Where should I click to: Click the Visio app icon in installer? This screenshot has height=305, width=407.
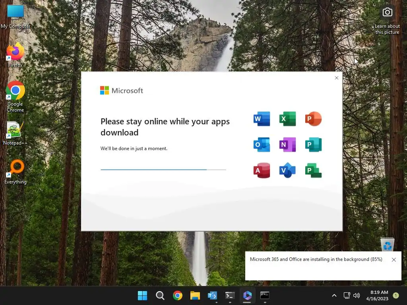tap(287, 170)
